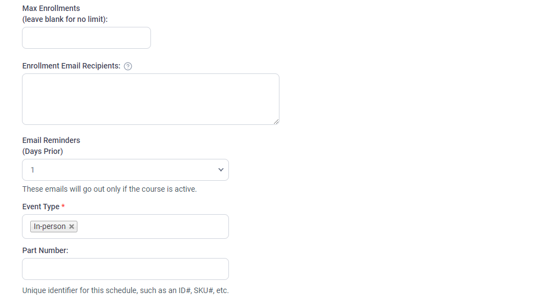Open the Email Reminders days dropdown
The height and width of the screenshot is (298, 543).
125,170
